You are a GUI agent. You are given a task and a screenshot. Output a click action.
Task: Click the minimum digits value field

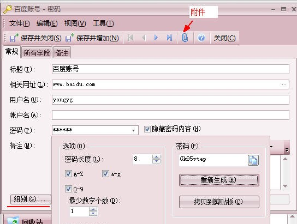point(79,211)
